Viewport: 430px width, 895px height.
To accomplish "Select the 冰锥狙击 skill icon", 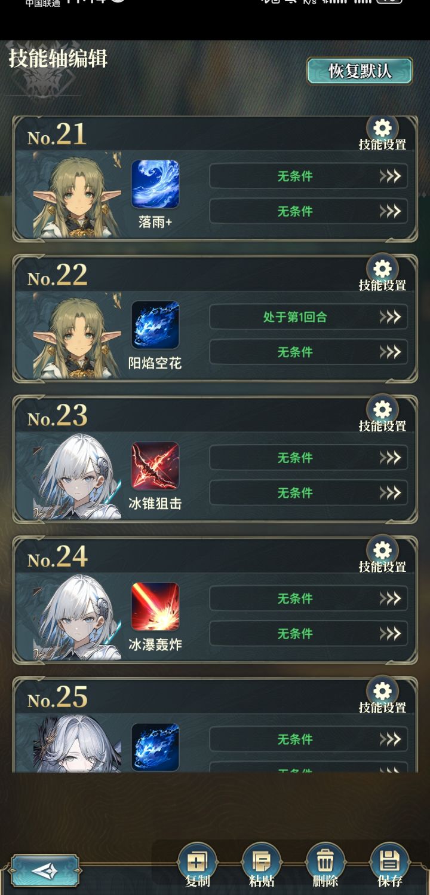I will (155, 466).
